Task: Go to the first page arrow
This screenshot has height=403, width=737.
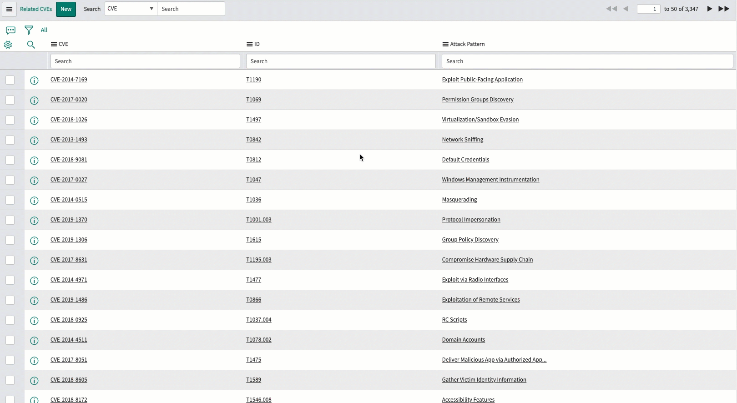Action: click(x=611, y=9)
